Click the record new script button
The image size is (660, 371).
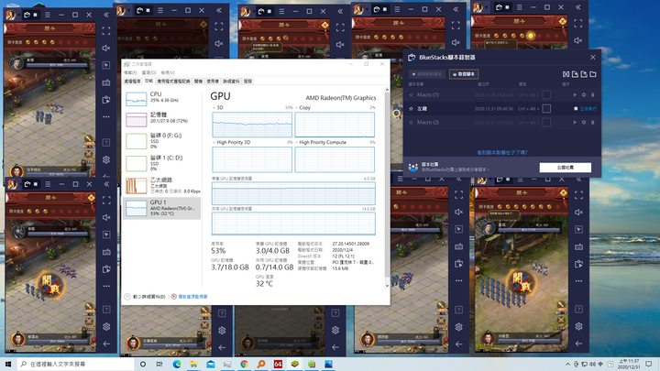[x=427, y=74]
